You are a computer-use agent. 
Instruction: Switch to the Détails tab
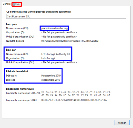click(x=17, y=4)
